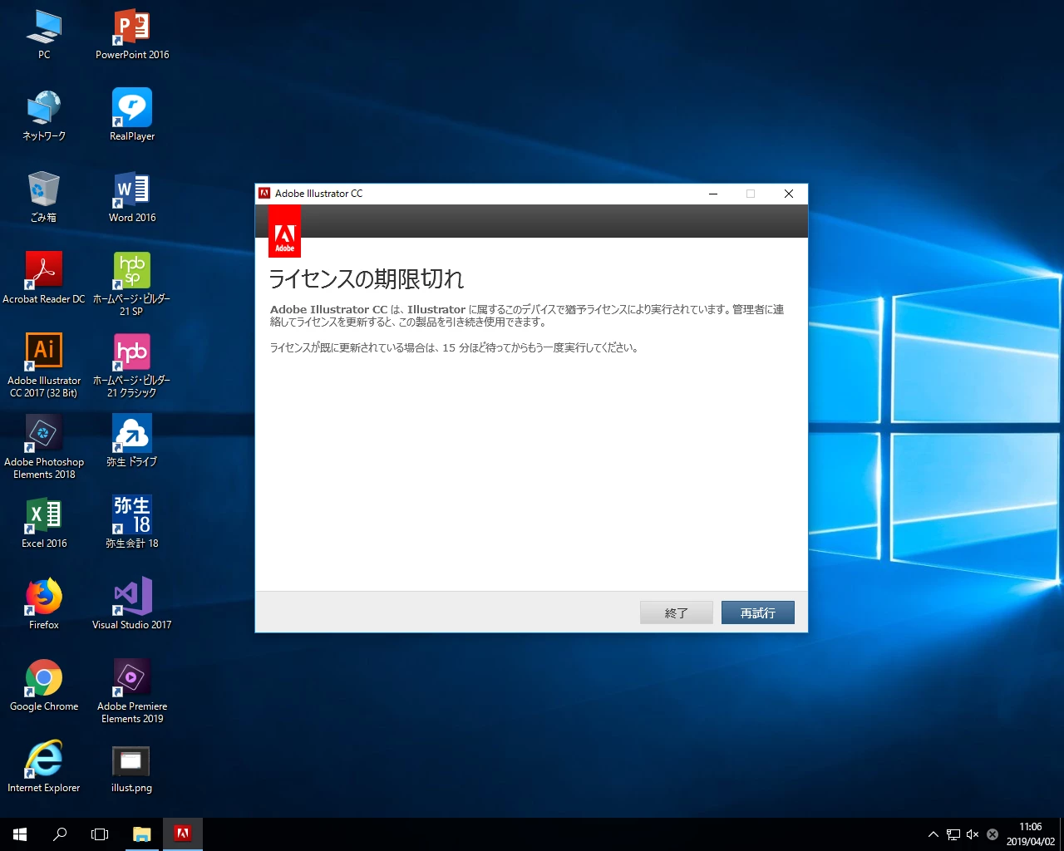This screenshot has width=1064, height=851.
Task: Select the Acrobat Reader DC shortcut
Action: pyautogui.click(x=44, y=278)
